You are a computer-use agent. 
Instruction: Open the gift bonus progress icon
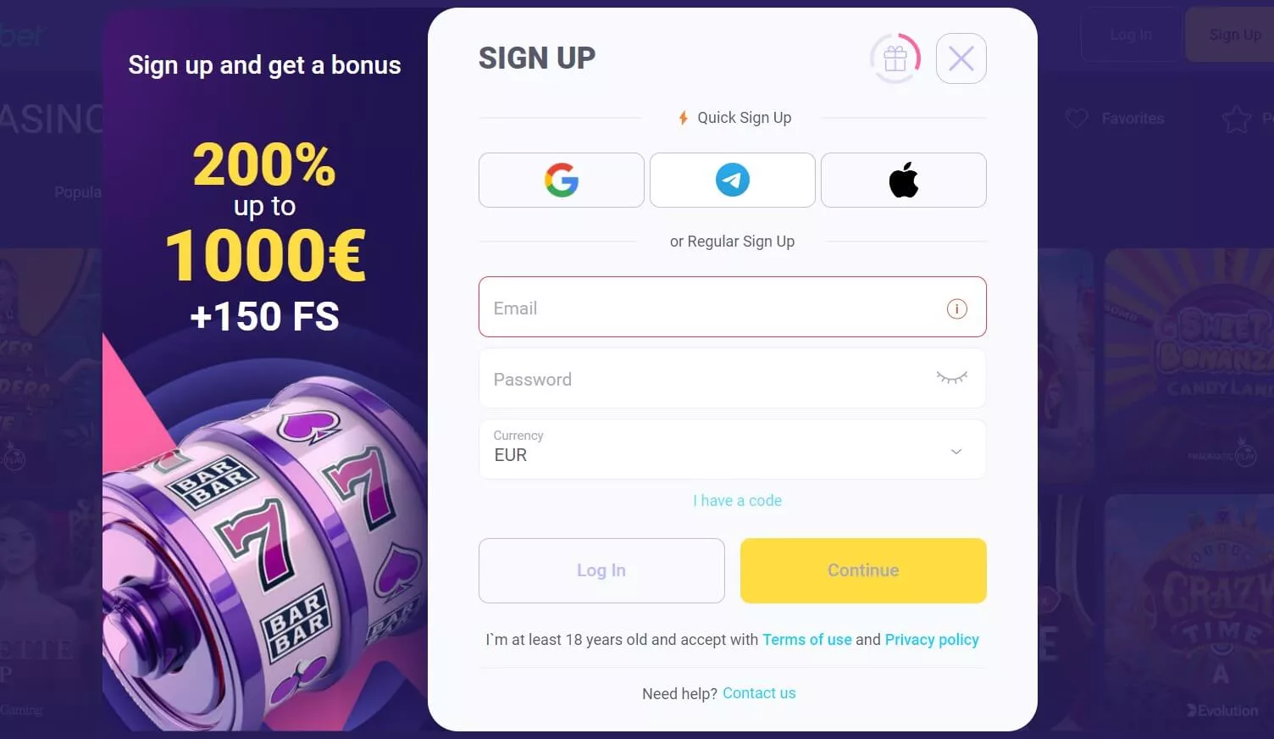(895, 58)
